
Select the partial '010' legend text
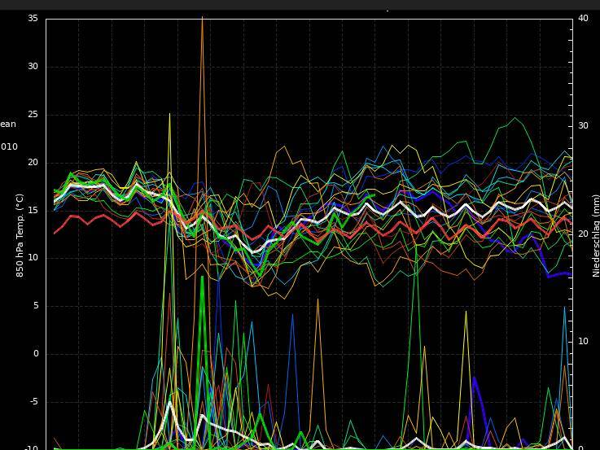click(9, 147)
